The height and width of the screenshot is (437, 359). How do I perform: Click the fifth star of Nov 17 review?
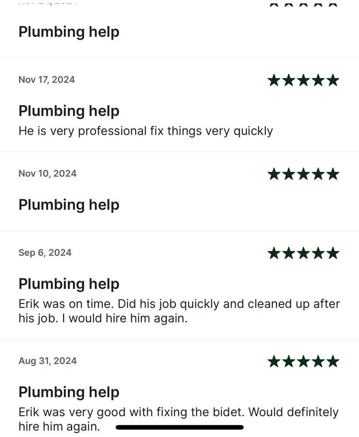point(333,80)
